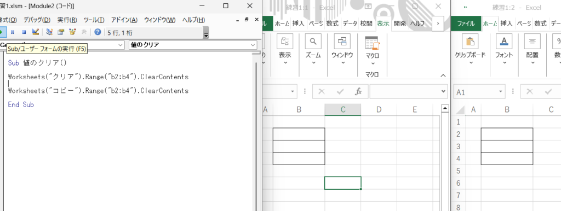Open the ズーム magnifier group in 練習1:1
561x211 pixels.
coord(313,49)
